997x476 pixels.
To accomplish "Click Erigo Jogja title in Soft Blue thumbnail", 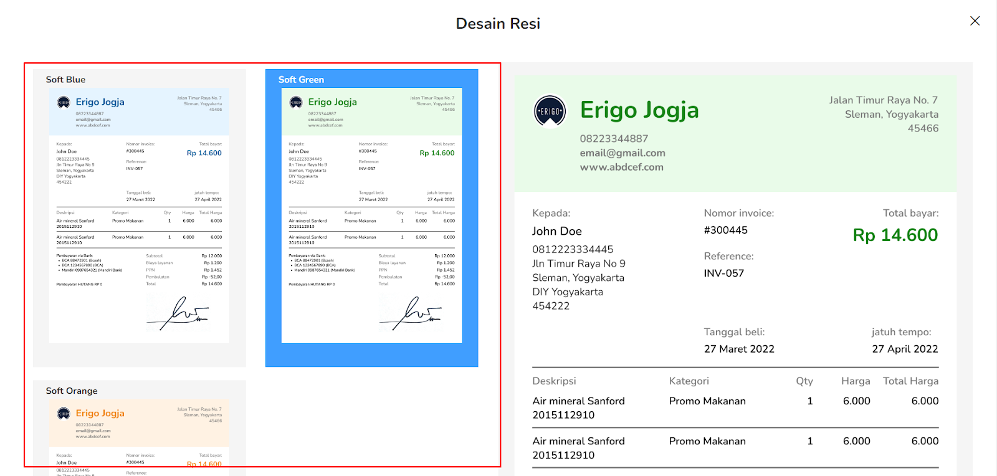I will click(x=100, y=102).
